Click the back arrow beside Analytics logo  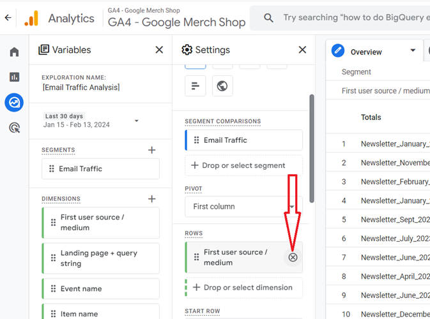[8, 18]
